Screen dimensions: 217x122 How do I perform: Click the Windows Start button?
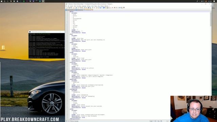pyautogui.click(x=1, y=1)
